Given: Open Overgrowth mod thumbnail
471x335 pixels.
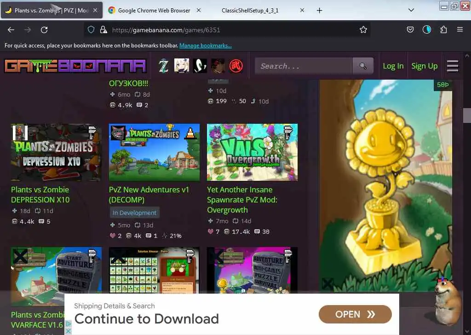Looking at the screenshot, I should 253,152.
